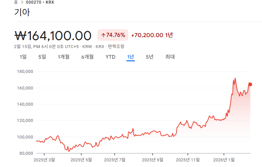Click the 면책조항 disclaimer link
262x167 pixels.
point(116,46)
